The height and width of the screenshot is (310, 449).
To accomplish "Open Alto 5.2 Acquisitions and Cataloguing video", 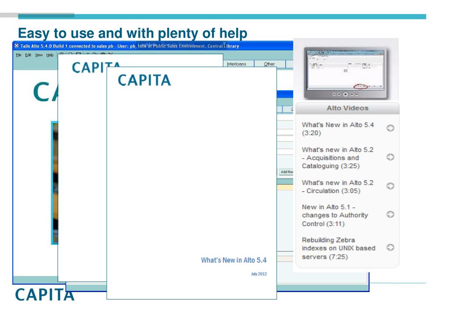I will tap(338, 158).
